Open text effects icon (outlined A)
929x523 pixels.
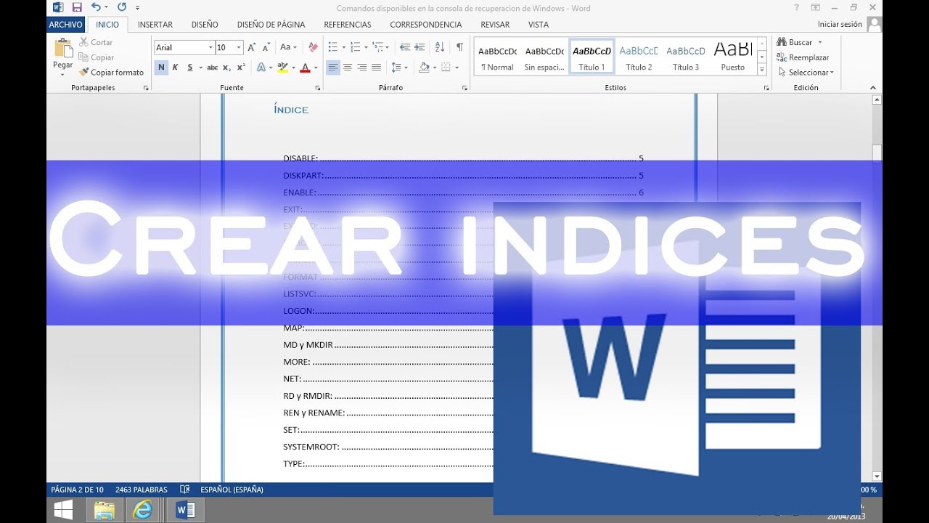coord(261,68)
